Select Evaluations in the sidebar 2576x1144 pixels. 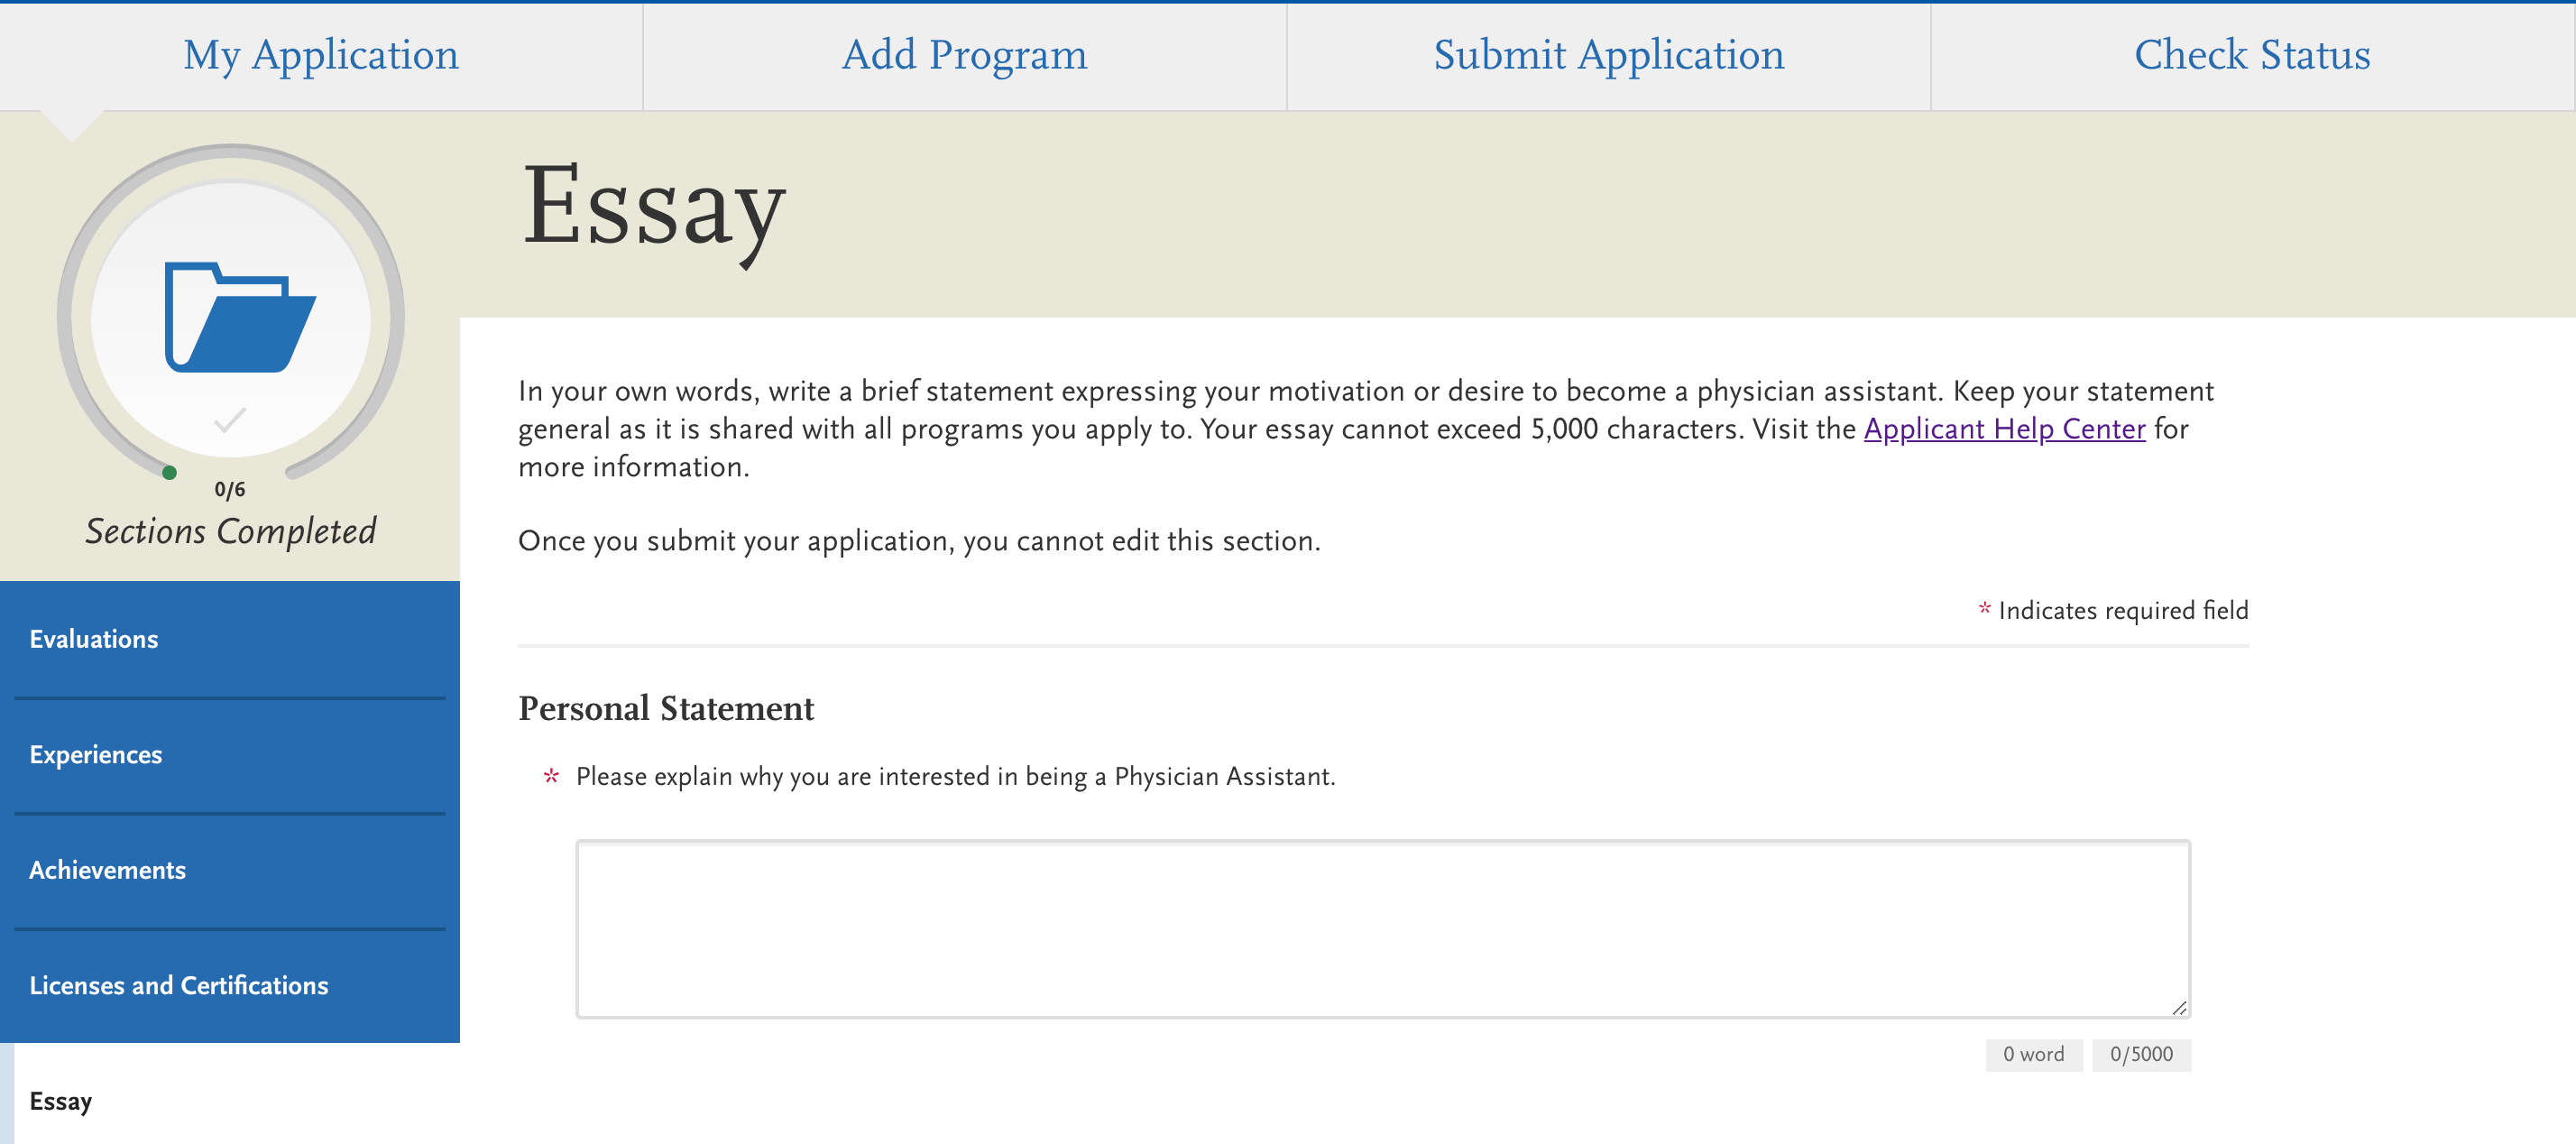pos(94,639)
